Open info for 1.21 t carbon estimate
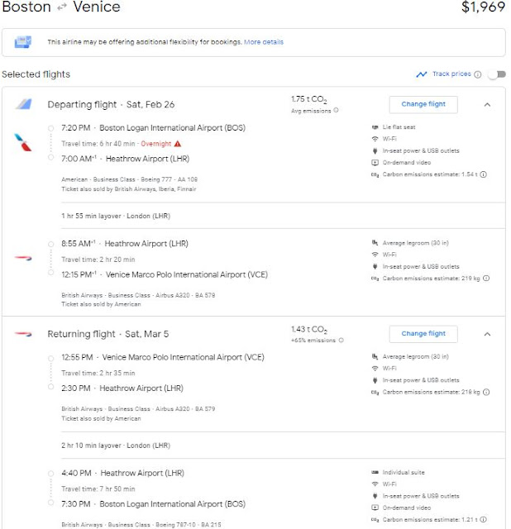 click(484, 518)
